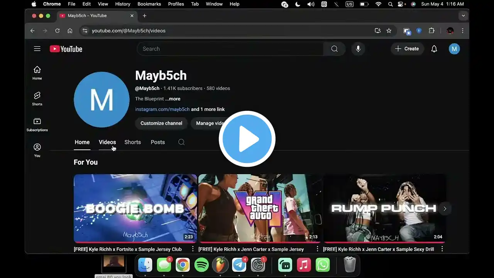Switch to the channel Shorts tab
The image size is (494, 278).
coord(132,142)
